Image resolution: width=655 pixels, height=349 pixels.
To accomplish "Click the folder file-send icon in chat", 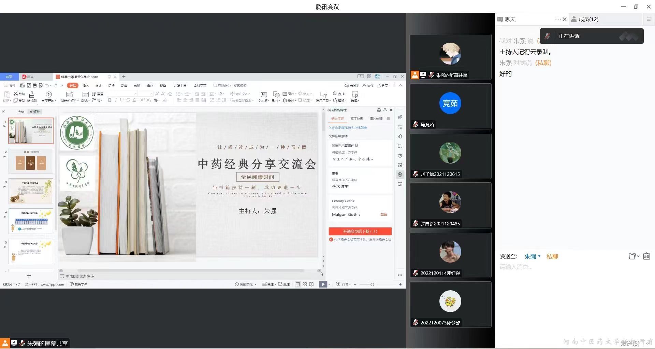I will click(x=632, y=256).
